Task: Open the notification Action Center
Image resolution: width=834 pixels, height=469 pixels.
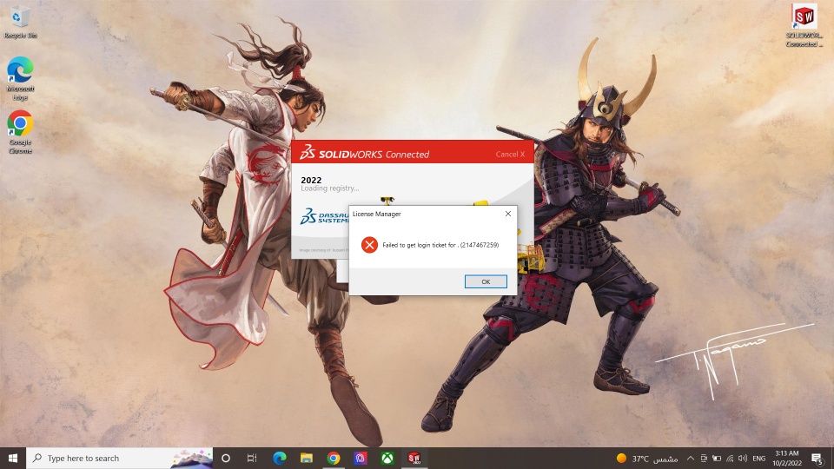Action: 817,459
